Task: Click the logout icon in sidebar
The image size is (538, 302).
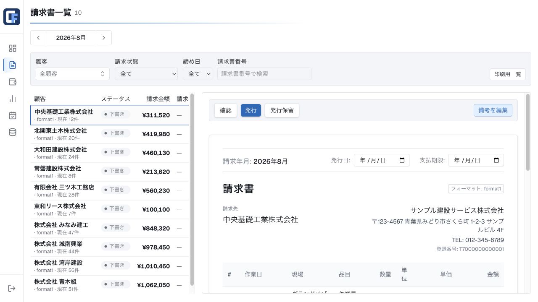Action: click(x=12, y=288)
